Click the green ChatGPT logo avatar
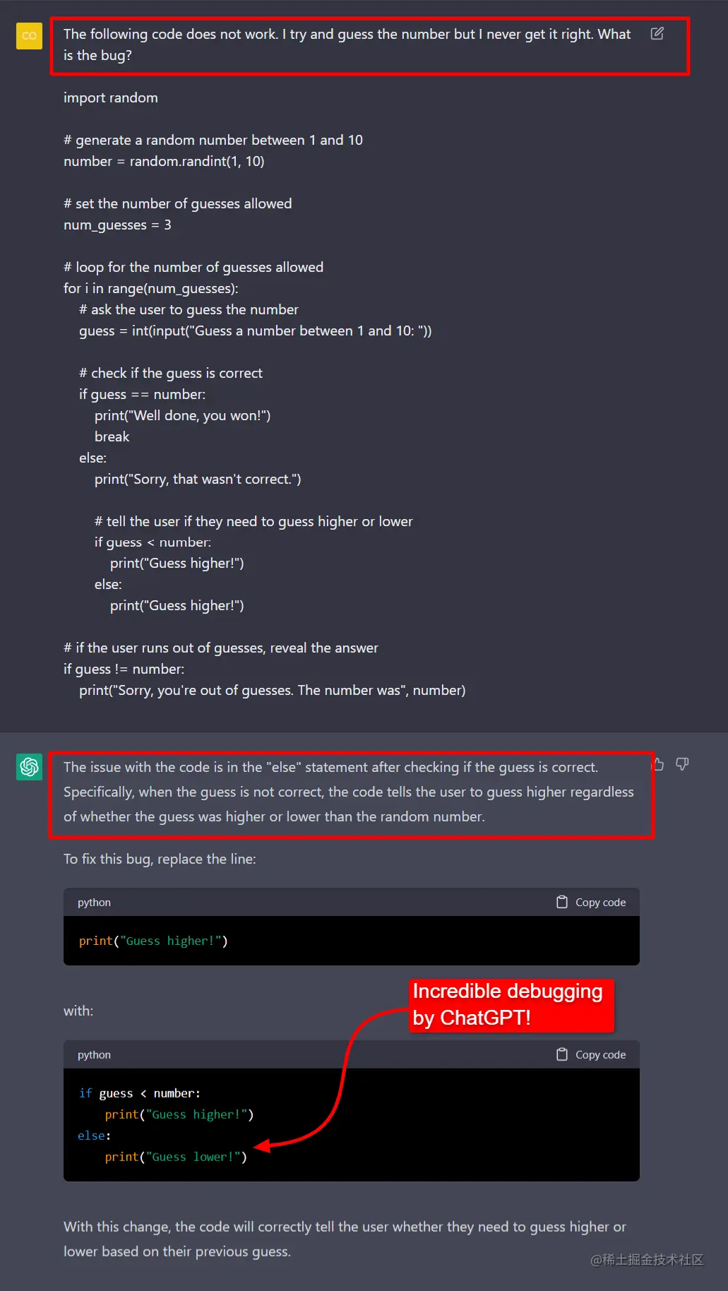The height and width of the screenshot is (1291, 728). click(29, 767)
